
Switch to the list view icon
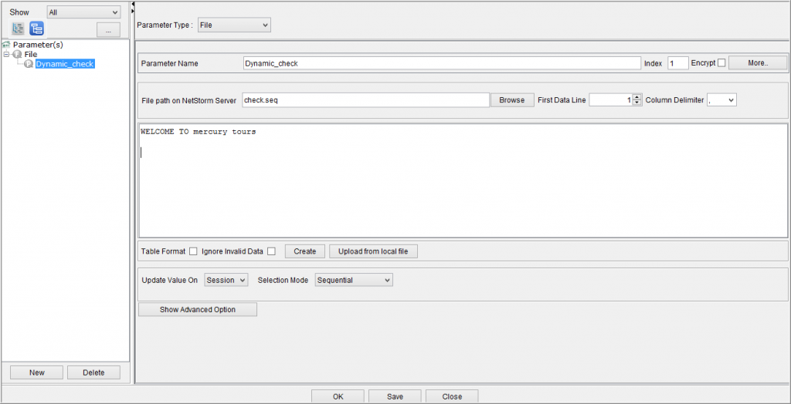click(x=19, y=29)
